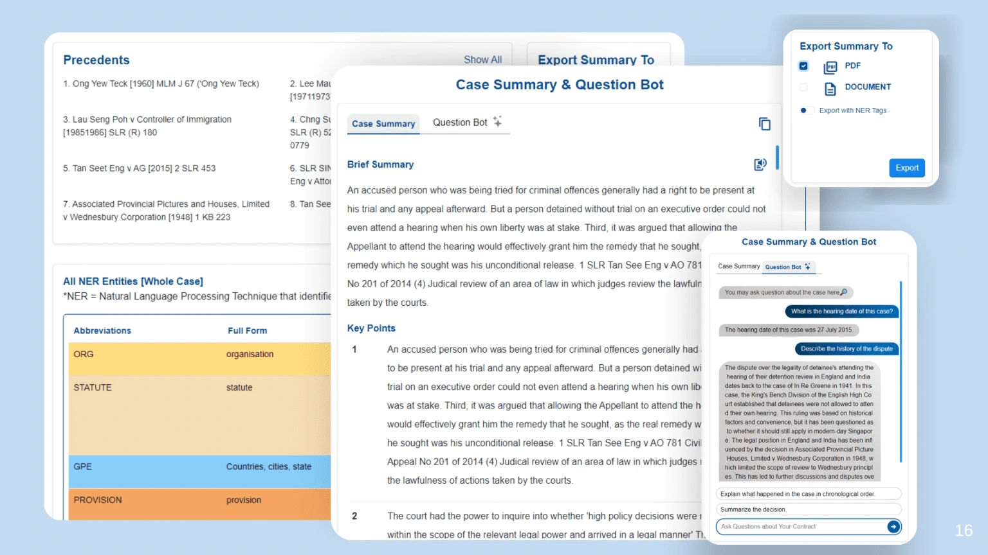Click precedent 'Ong Yew Teck [1960] MLM J 67'

coord(161,84)
